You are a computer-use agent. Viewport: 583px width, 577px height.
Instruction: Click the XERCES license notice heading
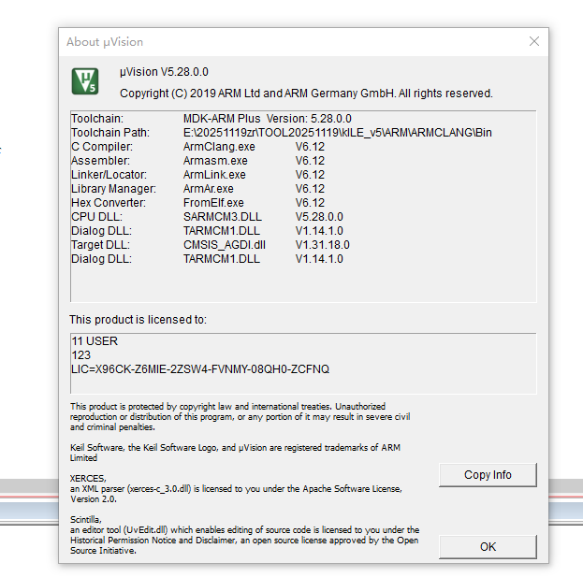click(81, 478)
